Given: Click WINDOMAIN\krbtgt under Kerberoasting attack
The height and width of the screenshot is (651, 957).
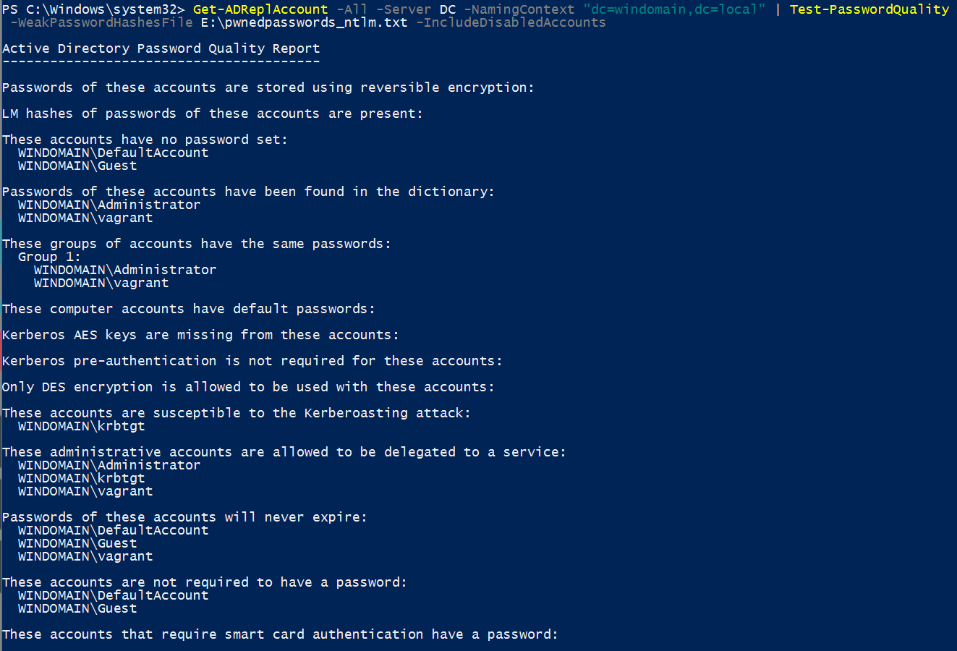Looking at the screenshot, I should [x=82, y=426].
